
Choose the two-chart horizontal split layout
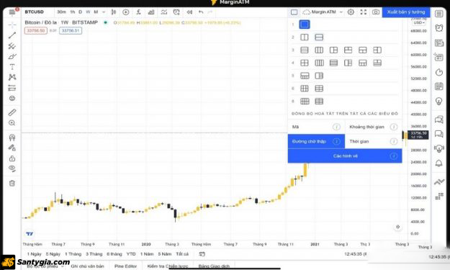point(319,37)
